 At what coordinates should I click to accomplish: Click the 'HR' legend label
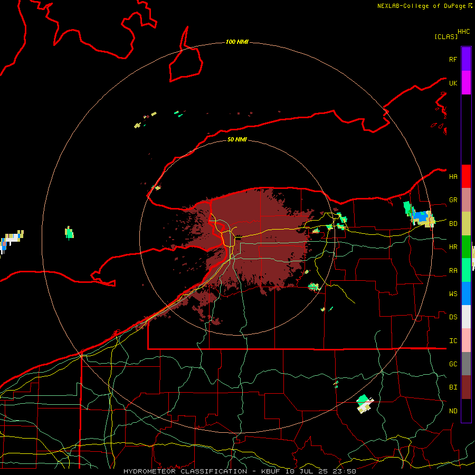[x=453, y=247]
